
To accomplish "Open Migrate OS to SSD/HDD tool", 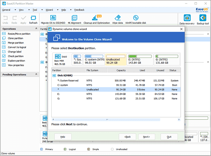I will 53,19.
